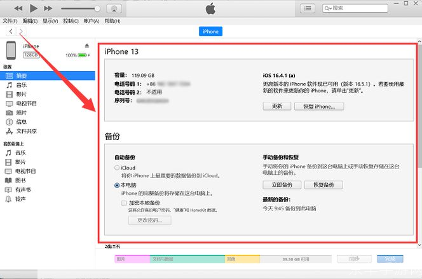Open 音乐 under 设置 section

click(x=21, y=85)
